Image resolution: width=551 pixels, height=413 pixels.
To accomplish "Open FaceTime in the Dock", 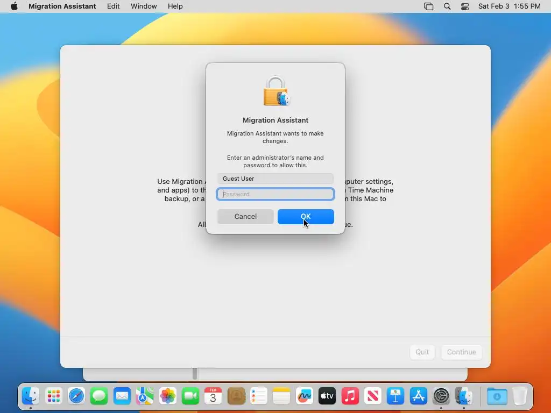I will coord(190,396).
